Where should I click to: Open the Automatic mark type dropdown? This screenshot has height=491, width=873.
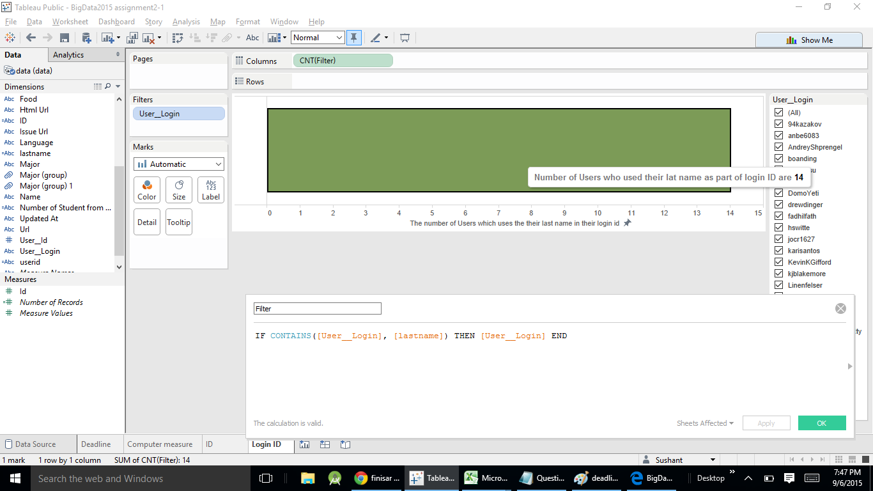click(x=179, y=164)
